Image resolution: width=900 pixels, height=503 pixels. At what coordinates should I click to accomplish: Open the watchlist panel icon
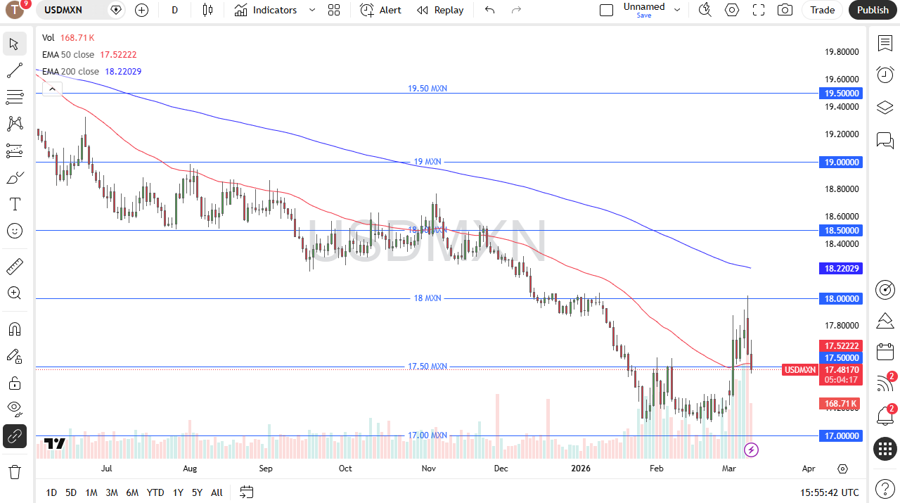(x=885, y=44)
